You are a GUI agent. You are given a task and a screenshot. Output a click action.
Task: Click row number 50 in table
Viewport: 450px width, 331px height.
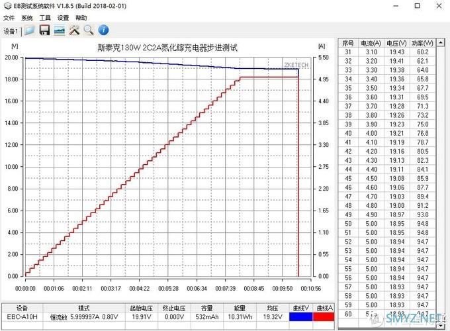tap(348, 224)
